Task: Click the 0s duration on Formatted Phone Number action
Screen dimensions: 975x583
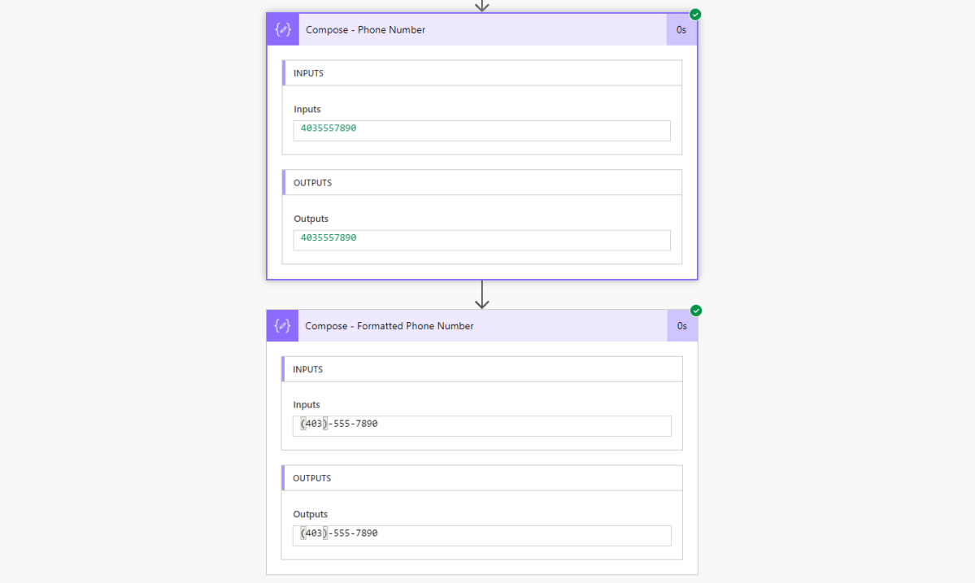Action: tap(681, 325)
